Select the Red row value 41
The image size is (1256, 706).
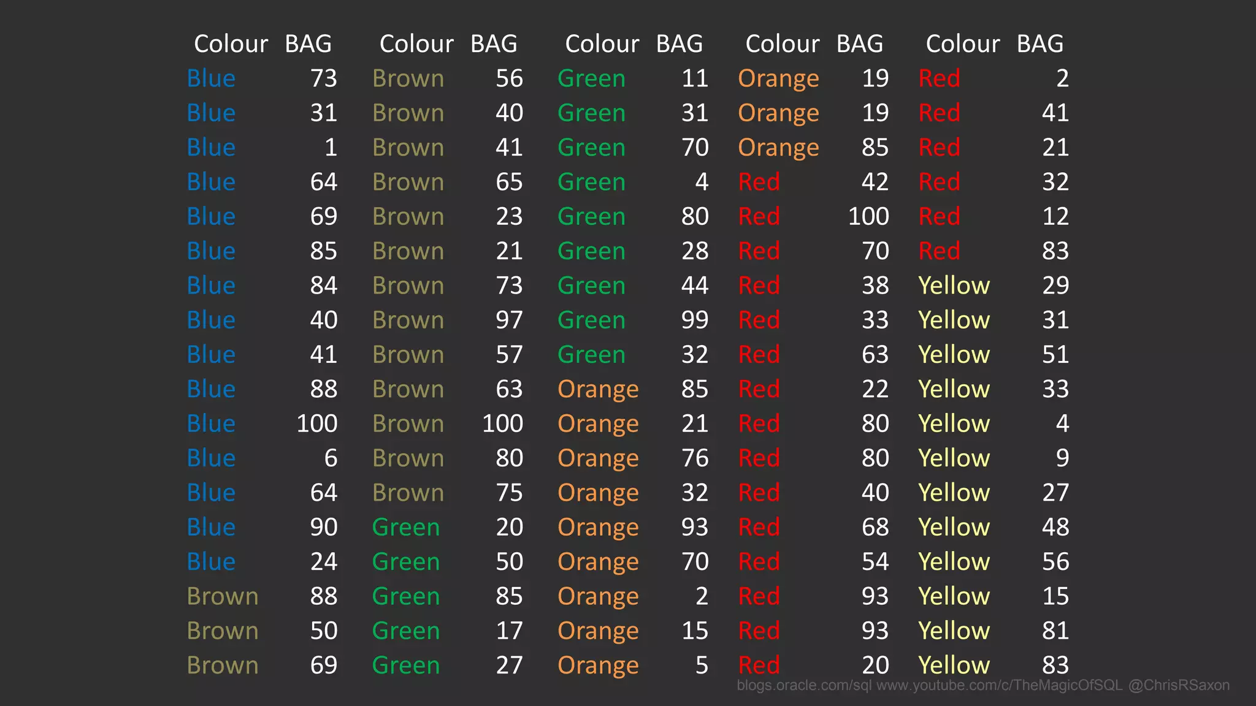coord(1055,113)
